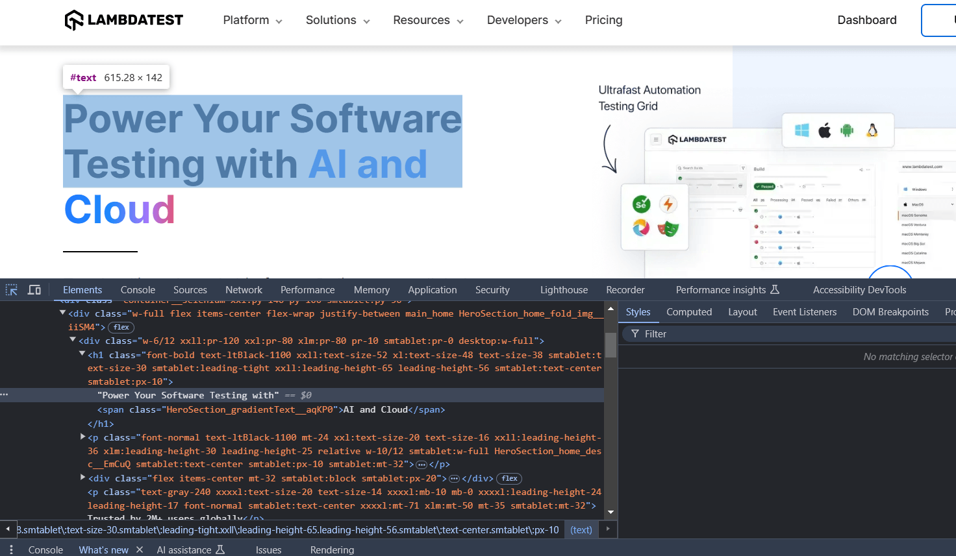
Task: Open the Network panel in DevTools
Action: pos(244,289)
